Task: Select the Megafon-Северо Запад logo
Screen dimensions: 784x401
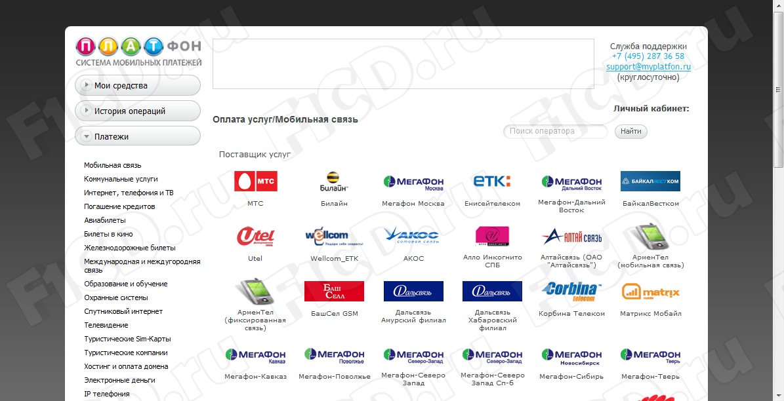Action: pyautogui.click(x=413, y=356)
